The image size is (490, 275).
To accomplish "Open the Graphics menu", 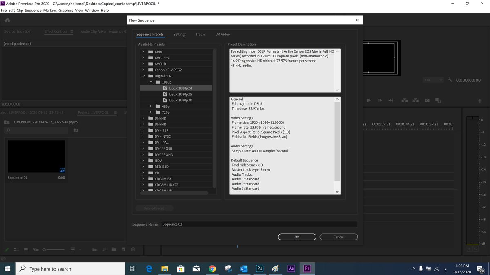I will [x=66, y=10].
